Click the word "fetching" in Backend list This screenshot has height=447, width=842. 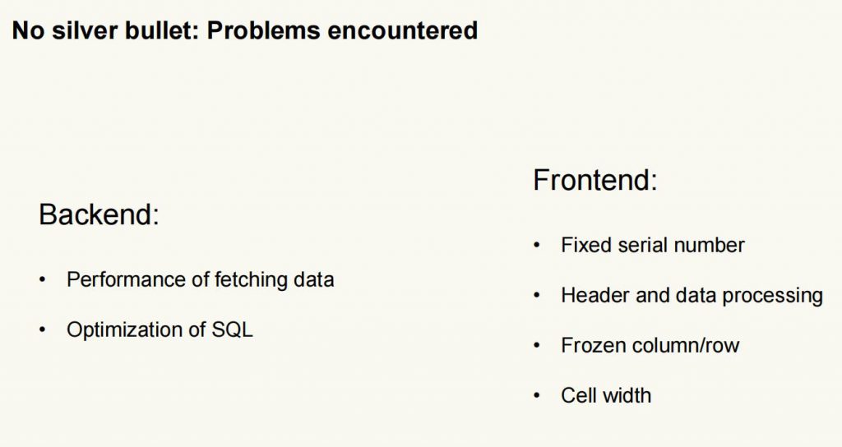click(x=251, y=279)
